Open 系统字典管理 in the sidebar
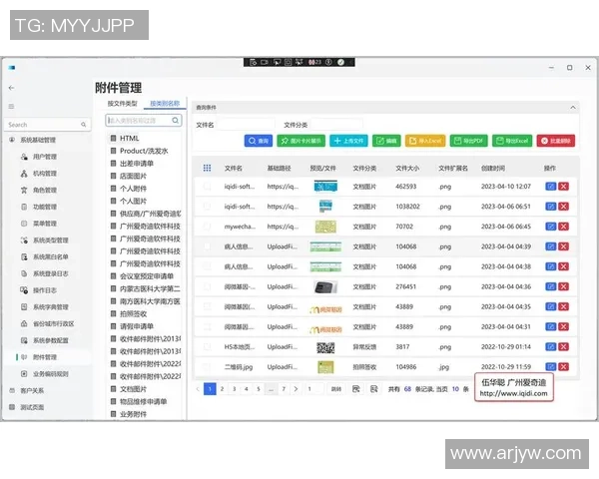This screenshot has height=479, width=599. (x=51, y=307)
